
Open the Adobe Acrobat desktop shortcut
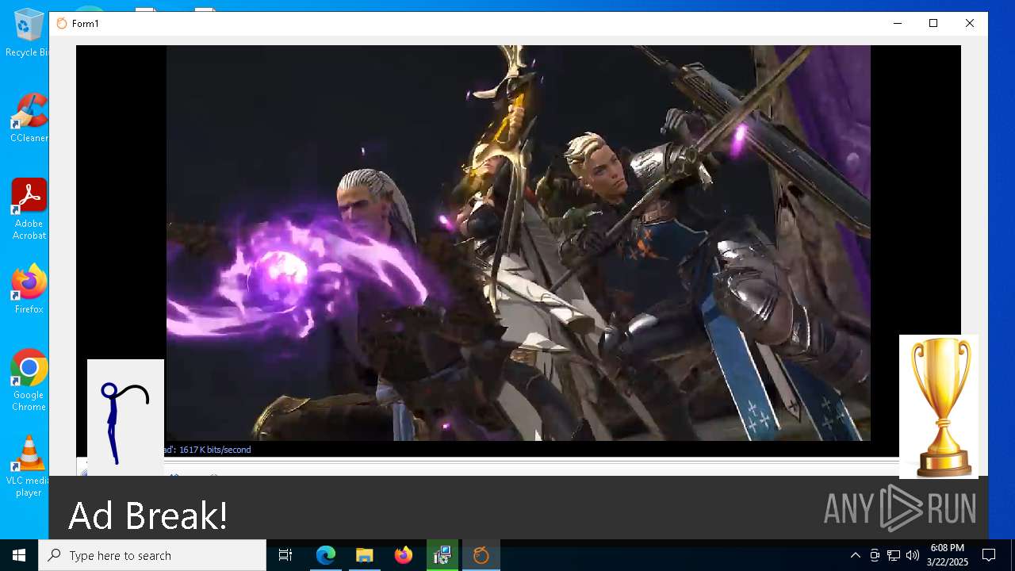pyautogui.click(x=29, y=209)
